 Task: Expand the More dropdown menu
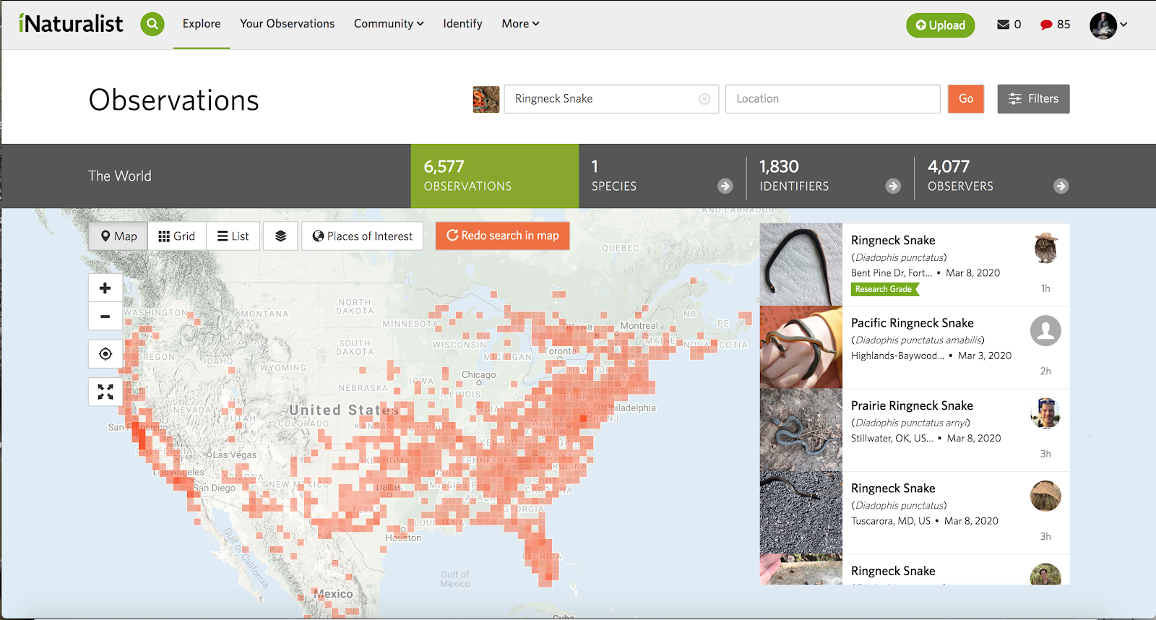tap(520, 24)
